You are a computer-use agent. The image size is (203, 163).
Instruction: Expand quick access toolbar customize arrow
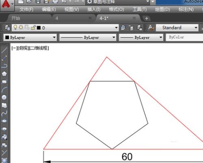point(153,2)
